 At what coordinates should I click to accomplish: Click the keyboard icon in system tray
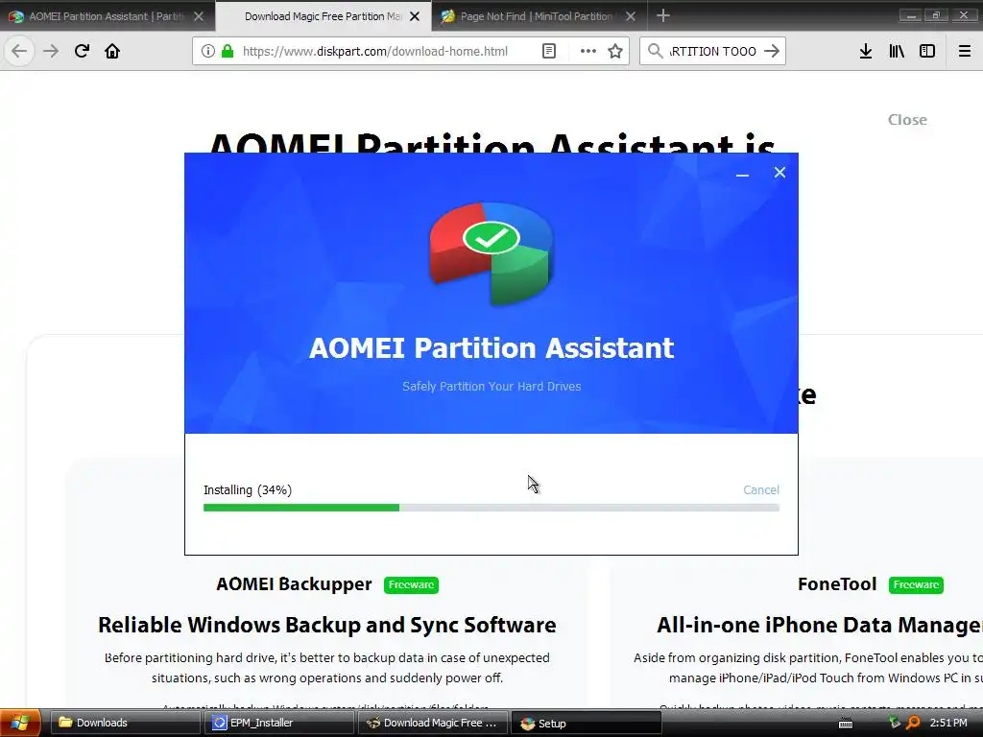pos(845,724)
